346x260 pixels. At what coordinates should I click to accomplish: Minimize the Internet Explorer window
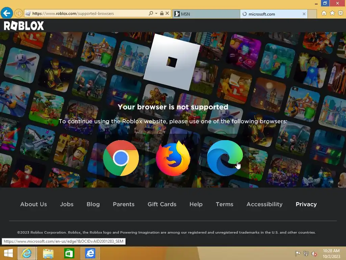pos(316,3)
